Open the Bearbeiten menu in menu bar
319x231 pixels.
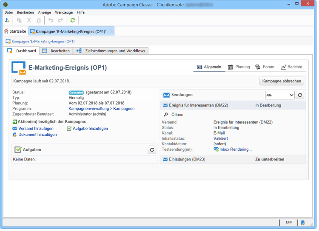(x=25, y=12)
